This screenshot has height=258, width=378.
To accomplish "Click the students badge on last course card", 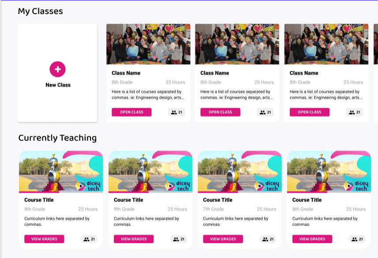I will 357,239.
